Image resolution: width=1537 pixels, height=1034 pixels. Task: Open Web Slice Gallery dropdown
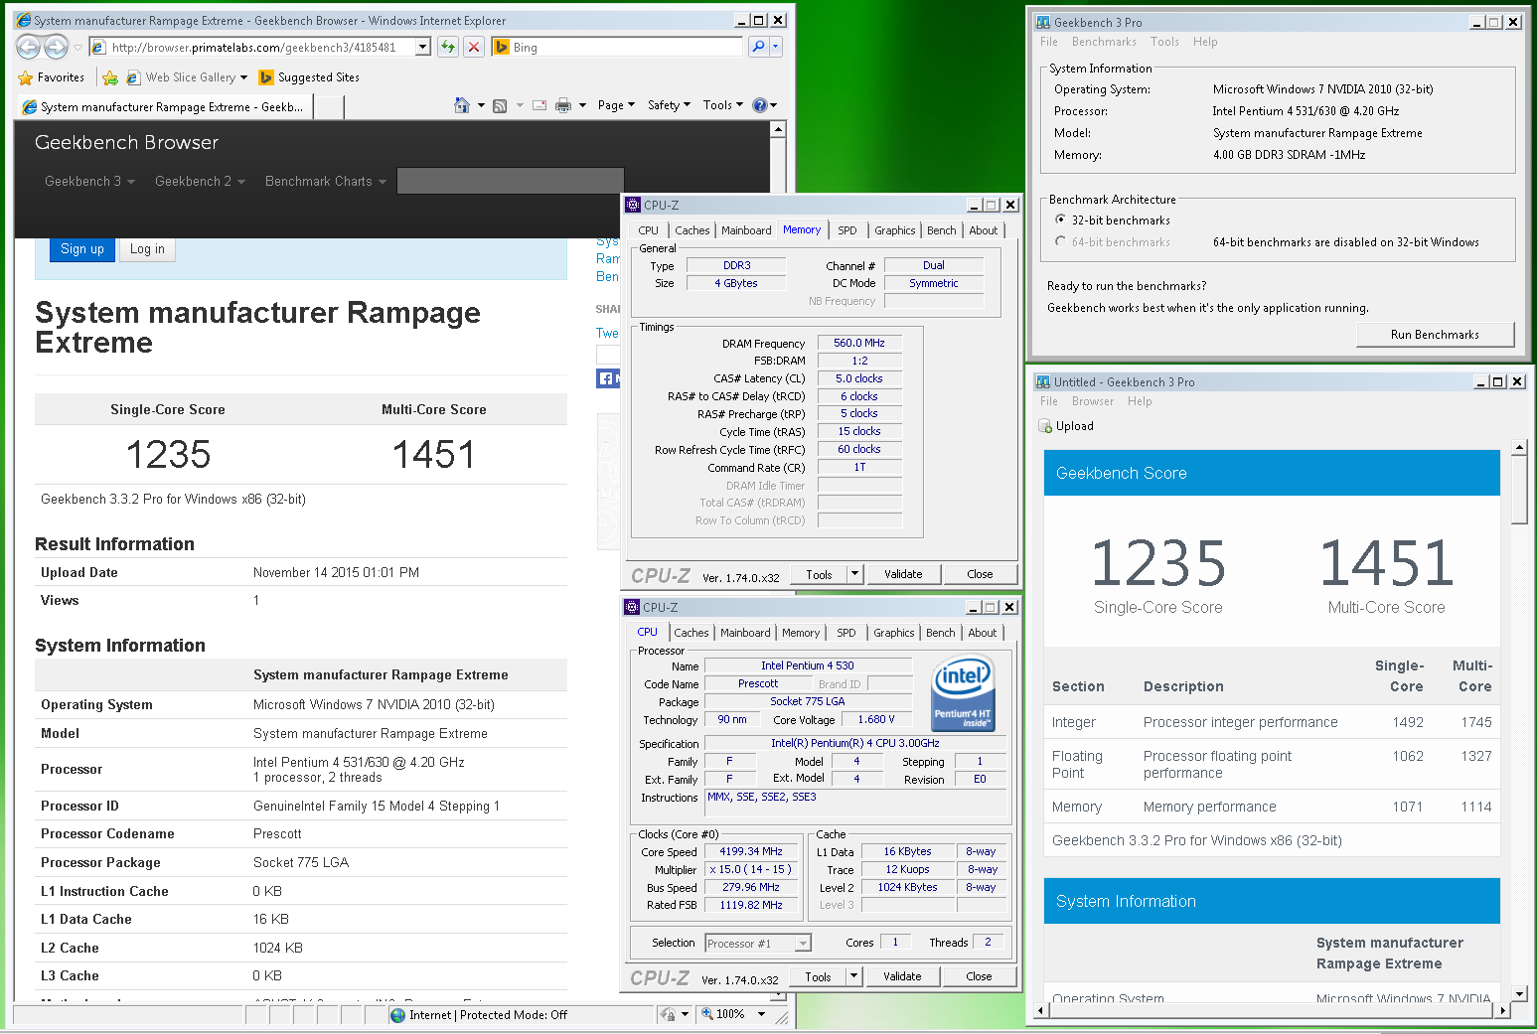(x=243, y=77)
